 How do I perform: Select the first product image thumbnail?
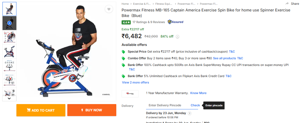9,9
